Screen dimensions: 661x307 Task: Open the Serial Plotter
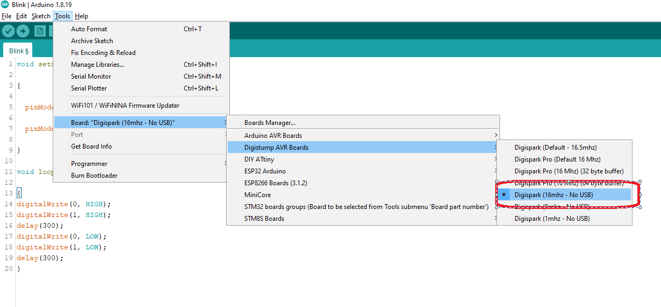click(x=142, y=88)
